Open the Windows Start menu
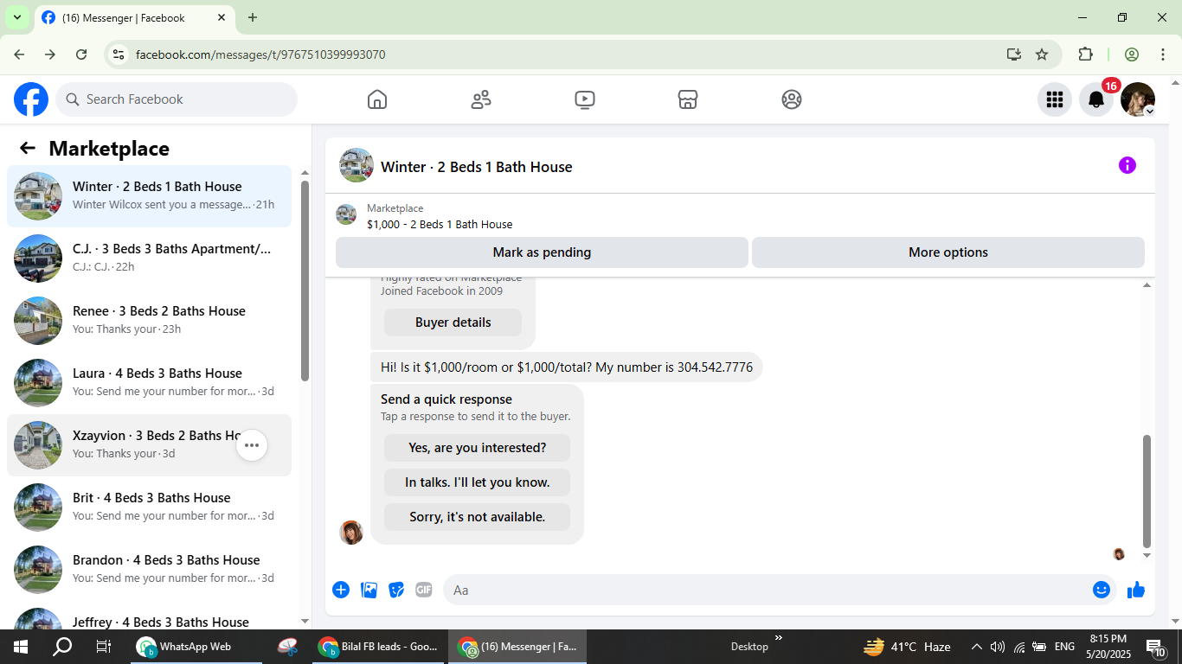 click(x=21, y=647)
